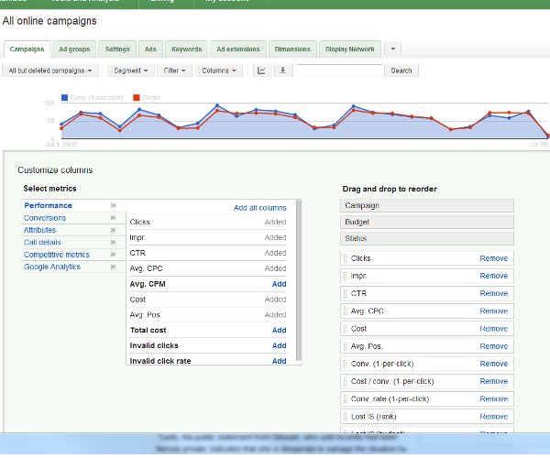Click drag handle icon beside Avg. Pos. column
550x458 pixels.
[346, 346]
